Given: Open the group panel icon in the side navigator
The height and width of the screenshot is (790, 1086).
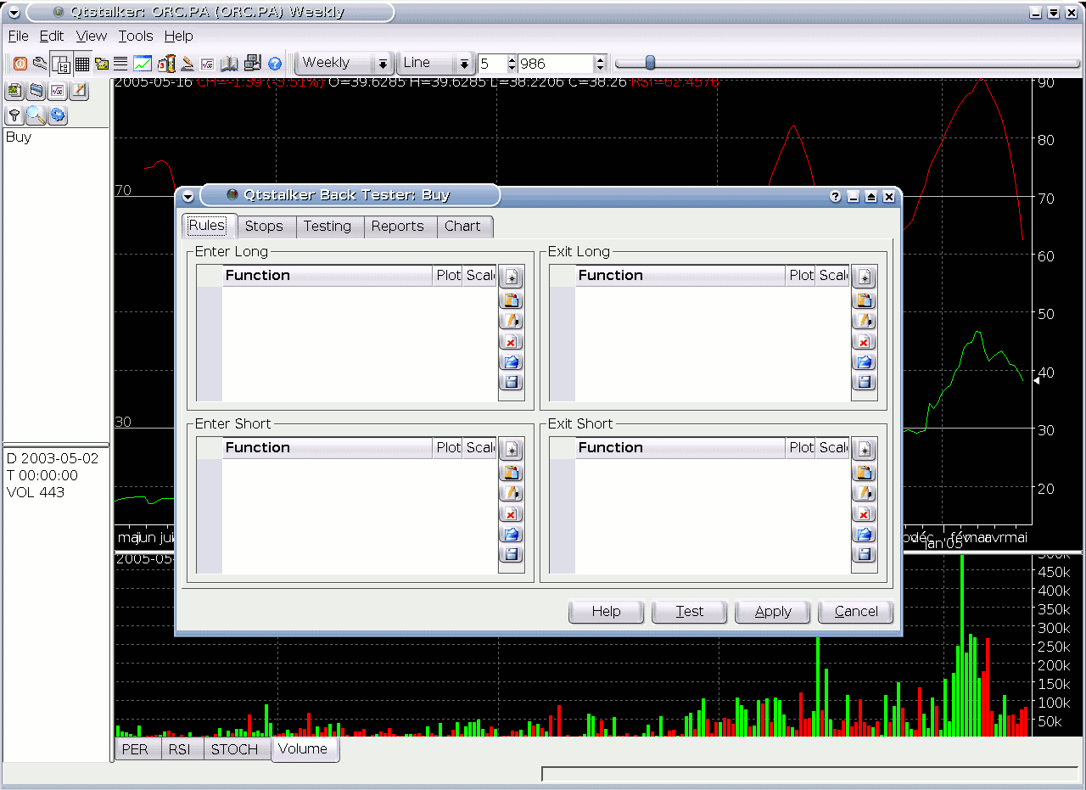Looking at the screenshot, I should pos(36,91).
